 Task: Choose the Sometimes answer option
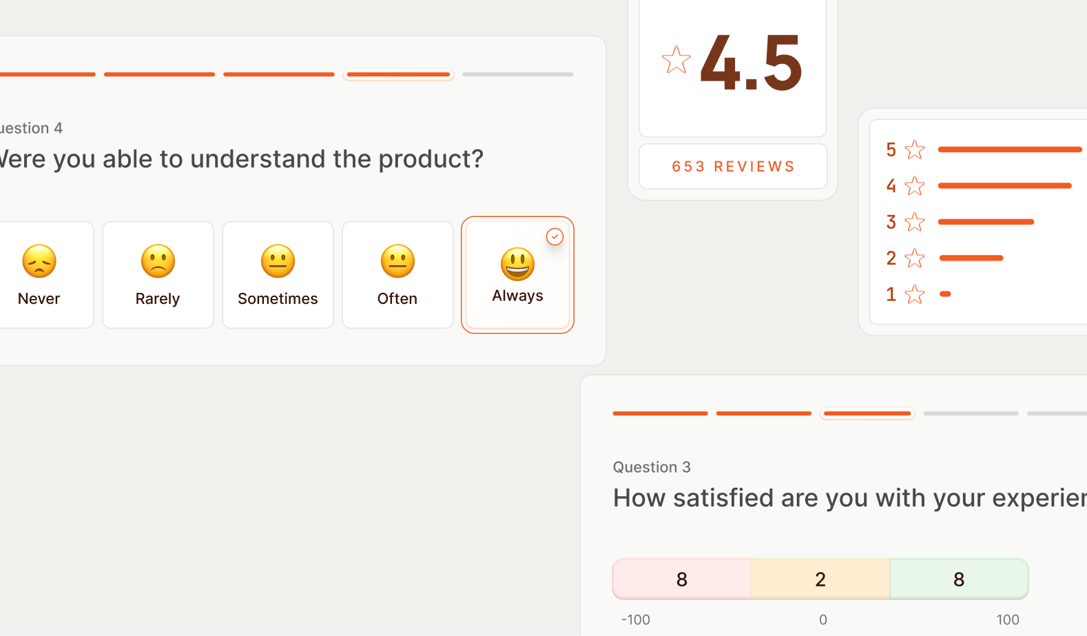(x=278, y=275)
